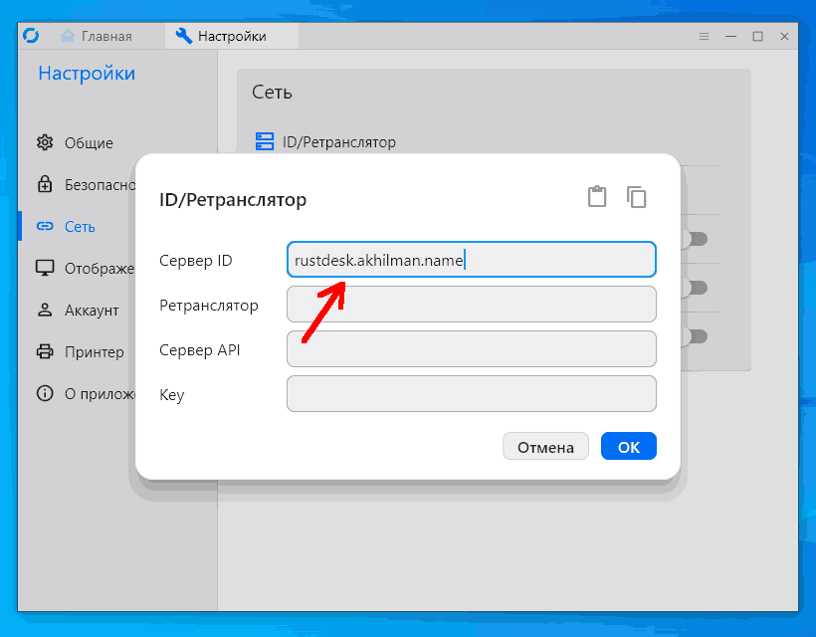Select the Сеть link icon in sidebar
The width and height of the screenshot is (816, 637).
tap(45, 226)
